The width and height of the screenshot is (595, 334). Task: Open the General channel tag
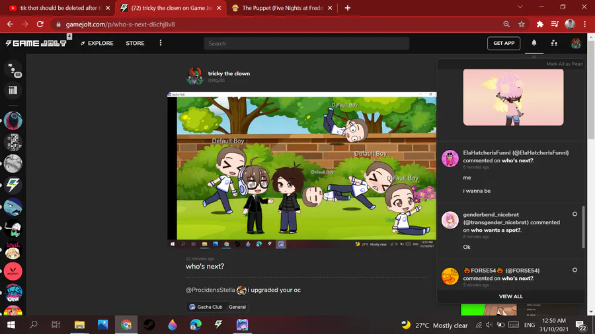(x=237, y=307)
